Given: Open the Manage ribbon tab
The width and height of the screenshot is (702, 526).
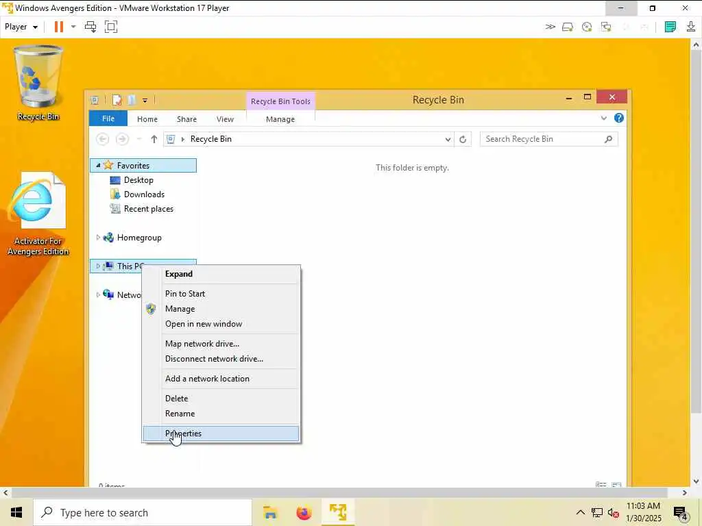Looking at the screenshot, I should 280,119.
